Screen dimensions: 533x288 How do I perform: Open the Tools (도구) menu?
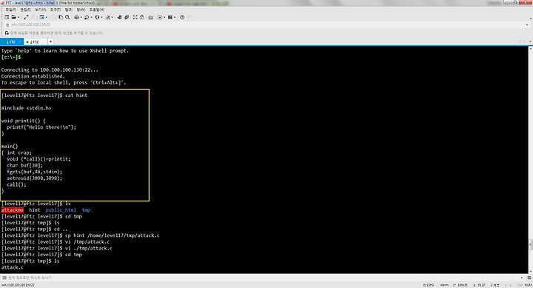pyautogui.click(x=56, y=10)
